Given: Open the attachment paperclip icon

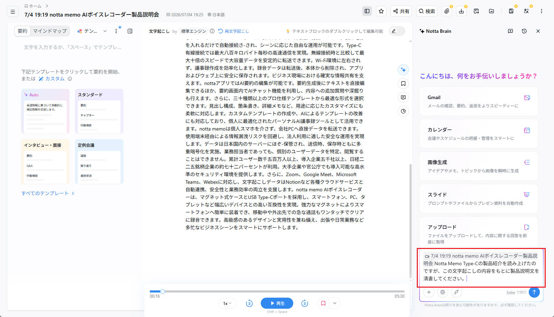Looking at the screenshot, I should pos(447,11).
